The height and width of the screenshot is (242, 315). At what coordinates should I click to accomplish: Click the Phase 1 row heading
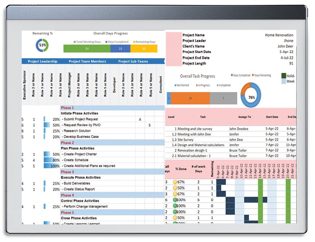point(67,108)
